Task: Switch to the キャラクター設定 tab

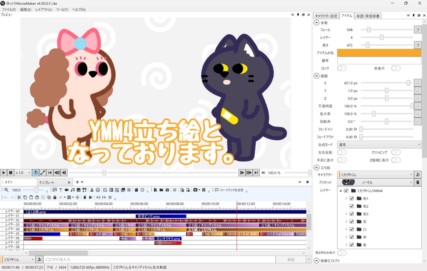Action: (x=327, y=15)
